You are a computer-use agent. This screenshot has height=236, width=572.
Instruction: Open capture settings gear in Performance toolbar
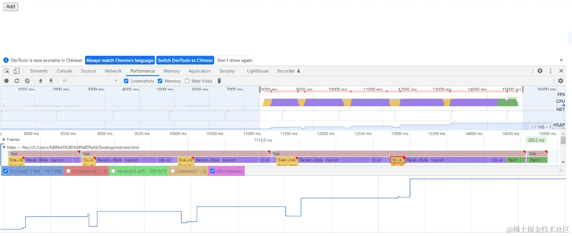[x=561, y=81]
